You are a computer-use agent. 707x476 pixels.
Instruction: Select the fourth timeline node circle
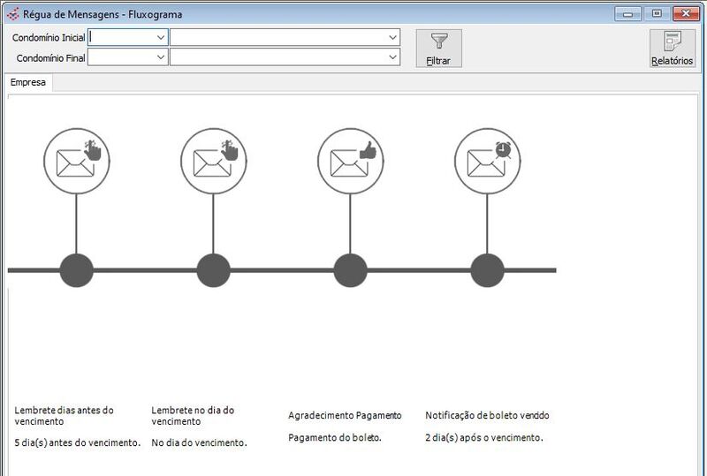(487, 270)
